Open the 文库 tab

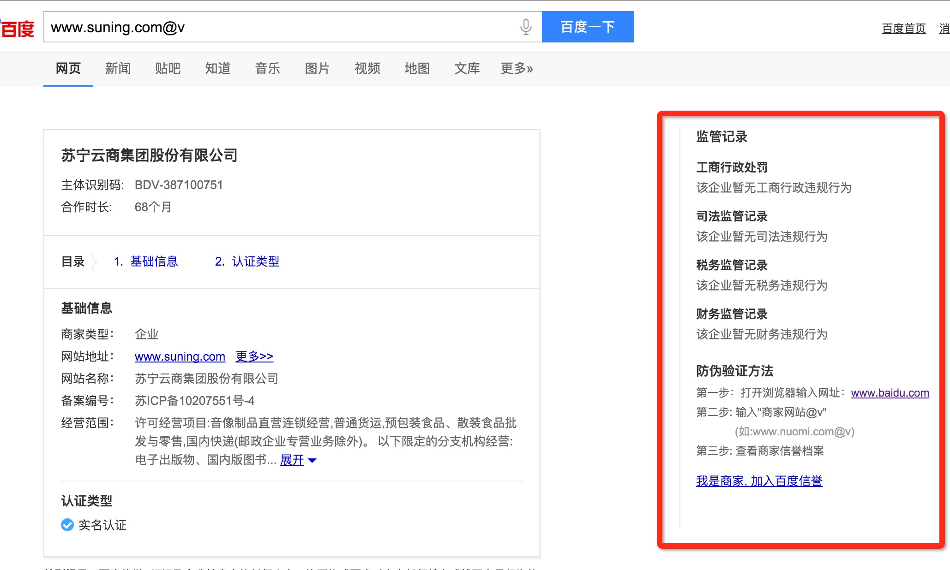pos(467,69)
